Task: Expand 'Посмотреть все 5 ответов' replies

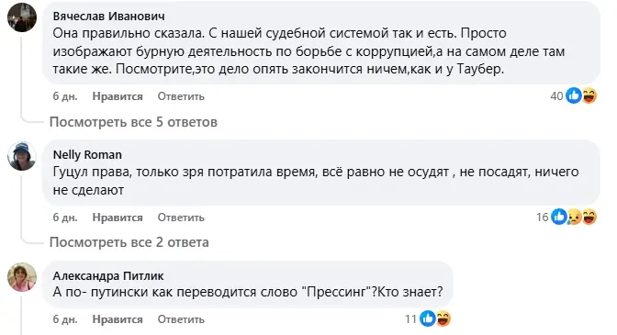Action: (133, 122)
